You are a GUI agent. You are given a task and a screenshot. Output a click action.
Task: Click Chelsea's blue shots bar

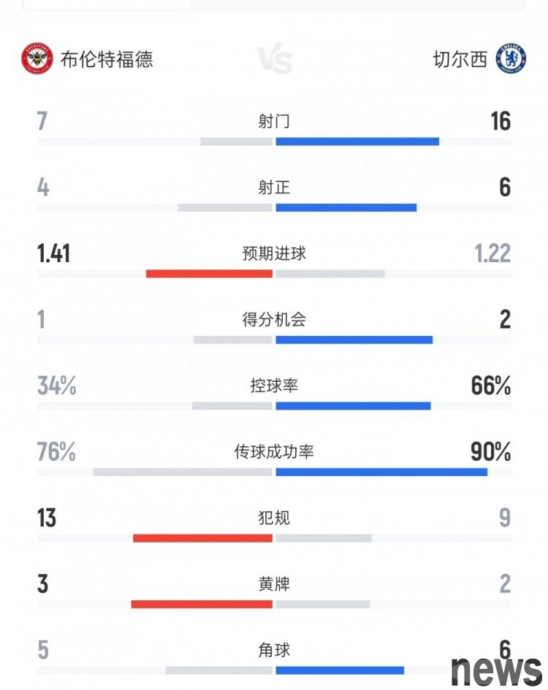[357, 142]
